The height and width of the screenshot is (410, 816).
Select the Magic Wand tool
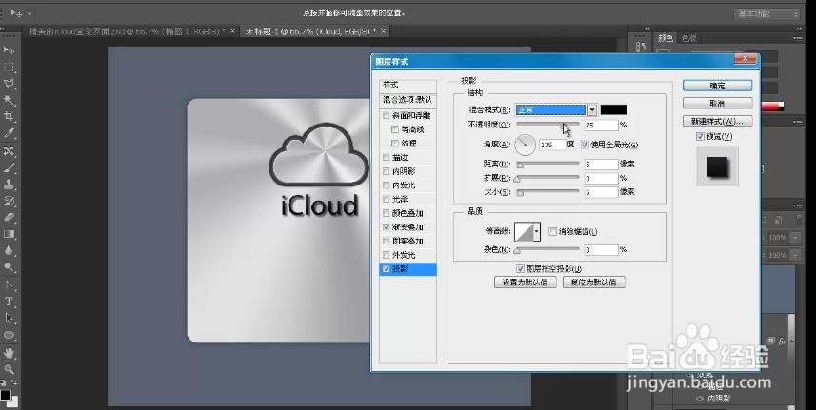click(9, 100)
